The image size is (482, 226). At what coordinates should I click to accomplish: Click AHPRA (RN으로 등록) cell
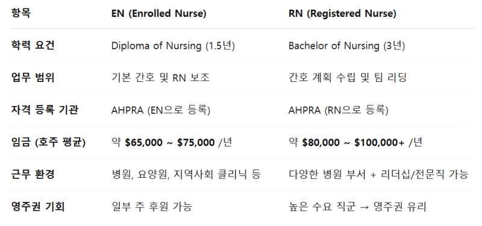coord(339,110)
